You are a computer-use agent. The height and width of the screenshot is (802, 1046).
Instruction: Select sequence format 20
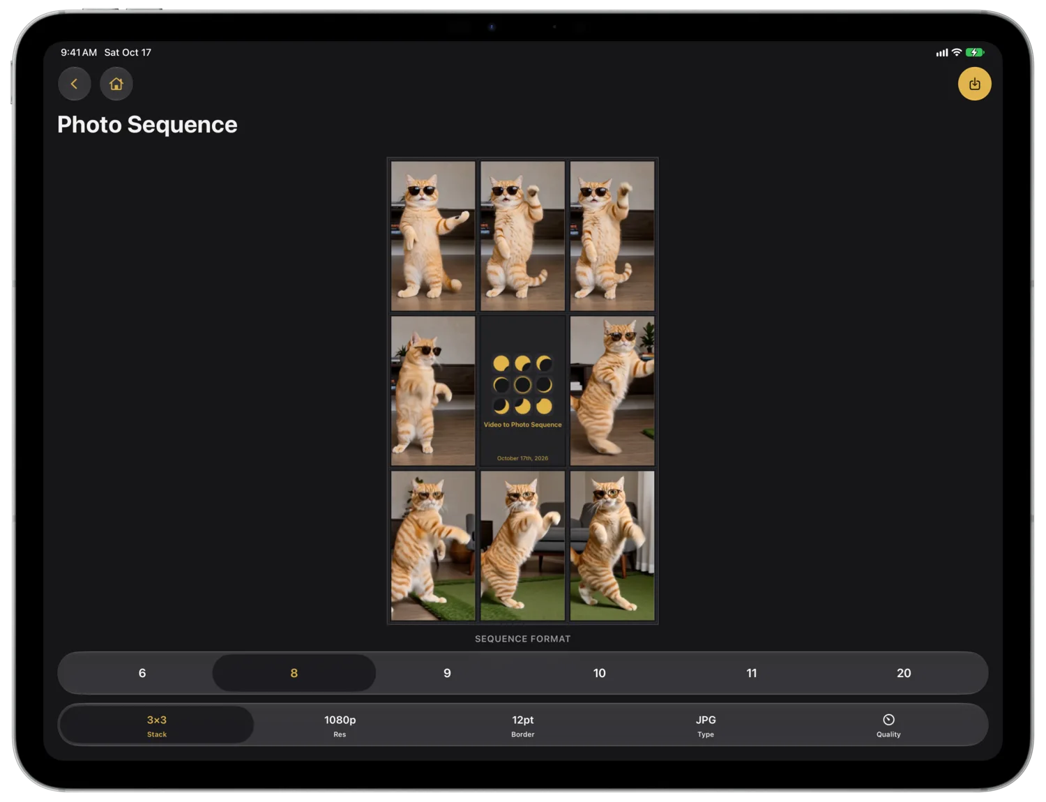[904, 673]
